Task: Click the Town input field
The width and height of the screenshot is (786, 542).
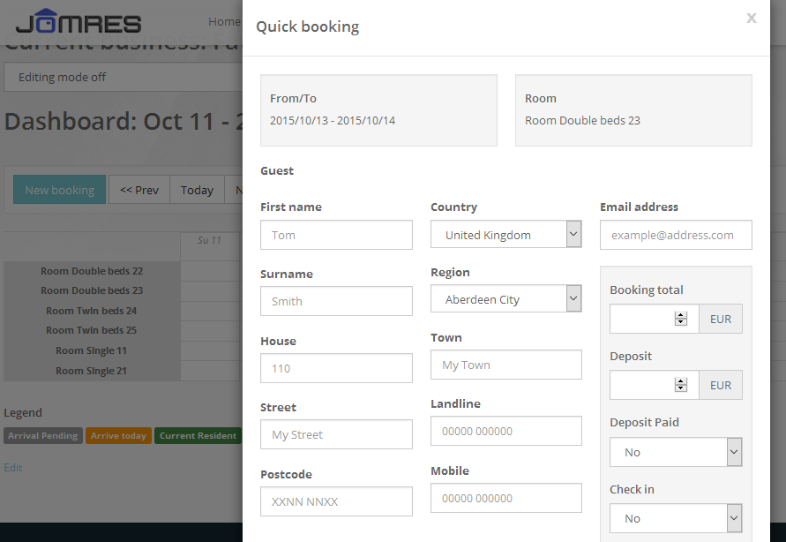Action: pos(505,365)
